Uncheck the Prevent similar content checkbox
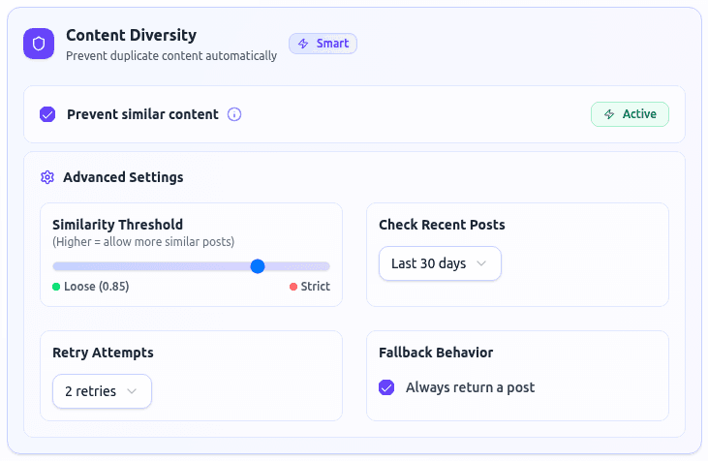Image resolution: width=708 pixels, height=461 pixels. pyautogui.click(x=47, y=114)
